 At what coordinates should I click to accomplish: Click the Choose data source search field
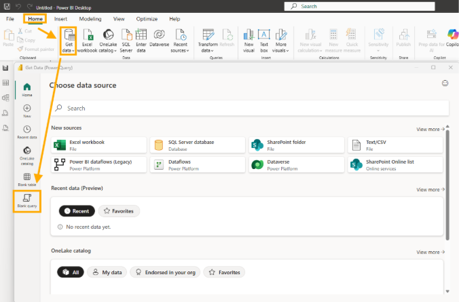tap(250, 109)
